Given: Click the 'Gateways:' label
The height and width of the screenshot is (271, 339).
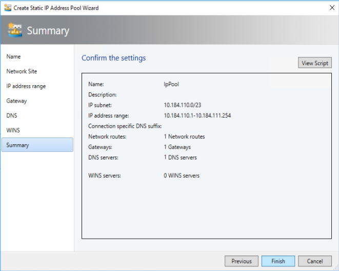Looking at the screenshot, I should pyautogui.click(x=100, y=147).
